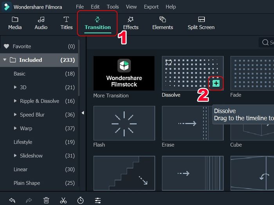Image resolution: width=274 pixels, height=205 pixels.
Task: Click the Delete trash icon
Action: click(46, 200)
